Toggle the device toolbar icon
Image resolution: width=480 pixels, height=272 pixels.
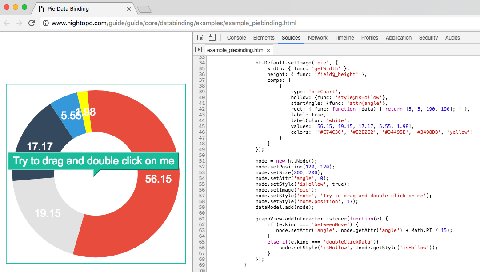coord(212,37)
